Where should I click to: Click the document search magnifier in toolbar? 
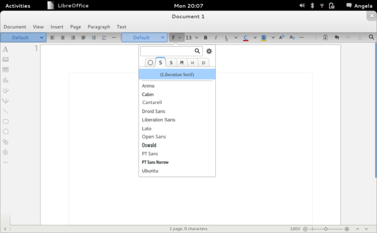point(371,37)
